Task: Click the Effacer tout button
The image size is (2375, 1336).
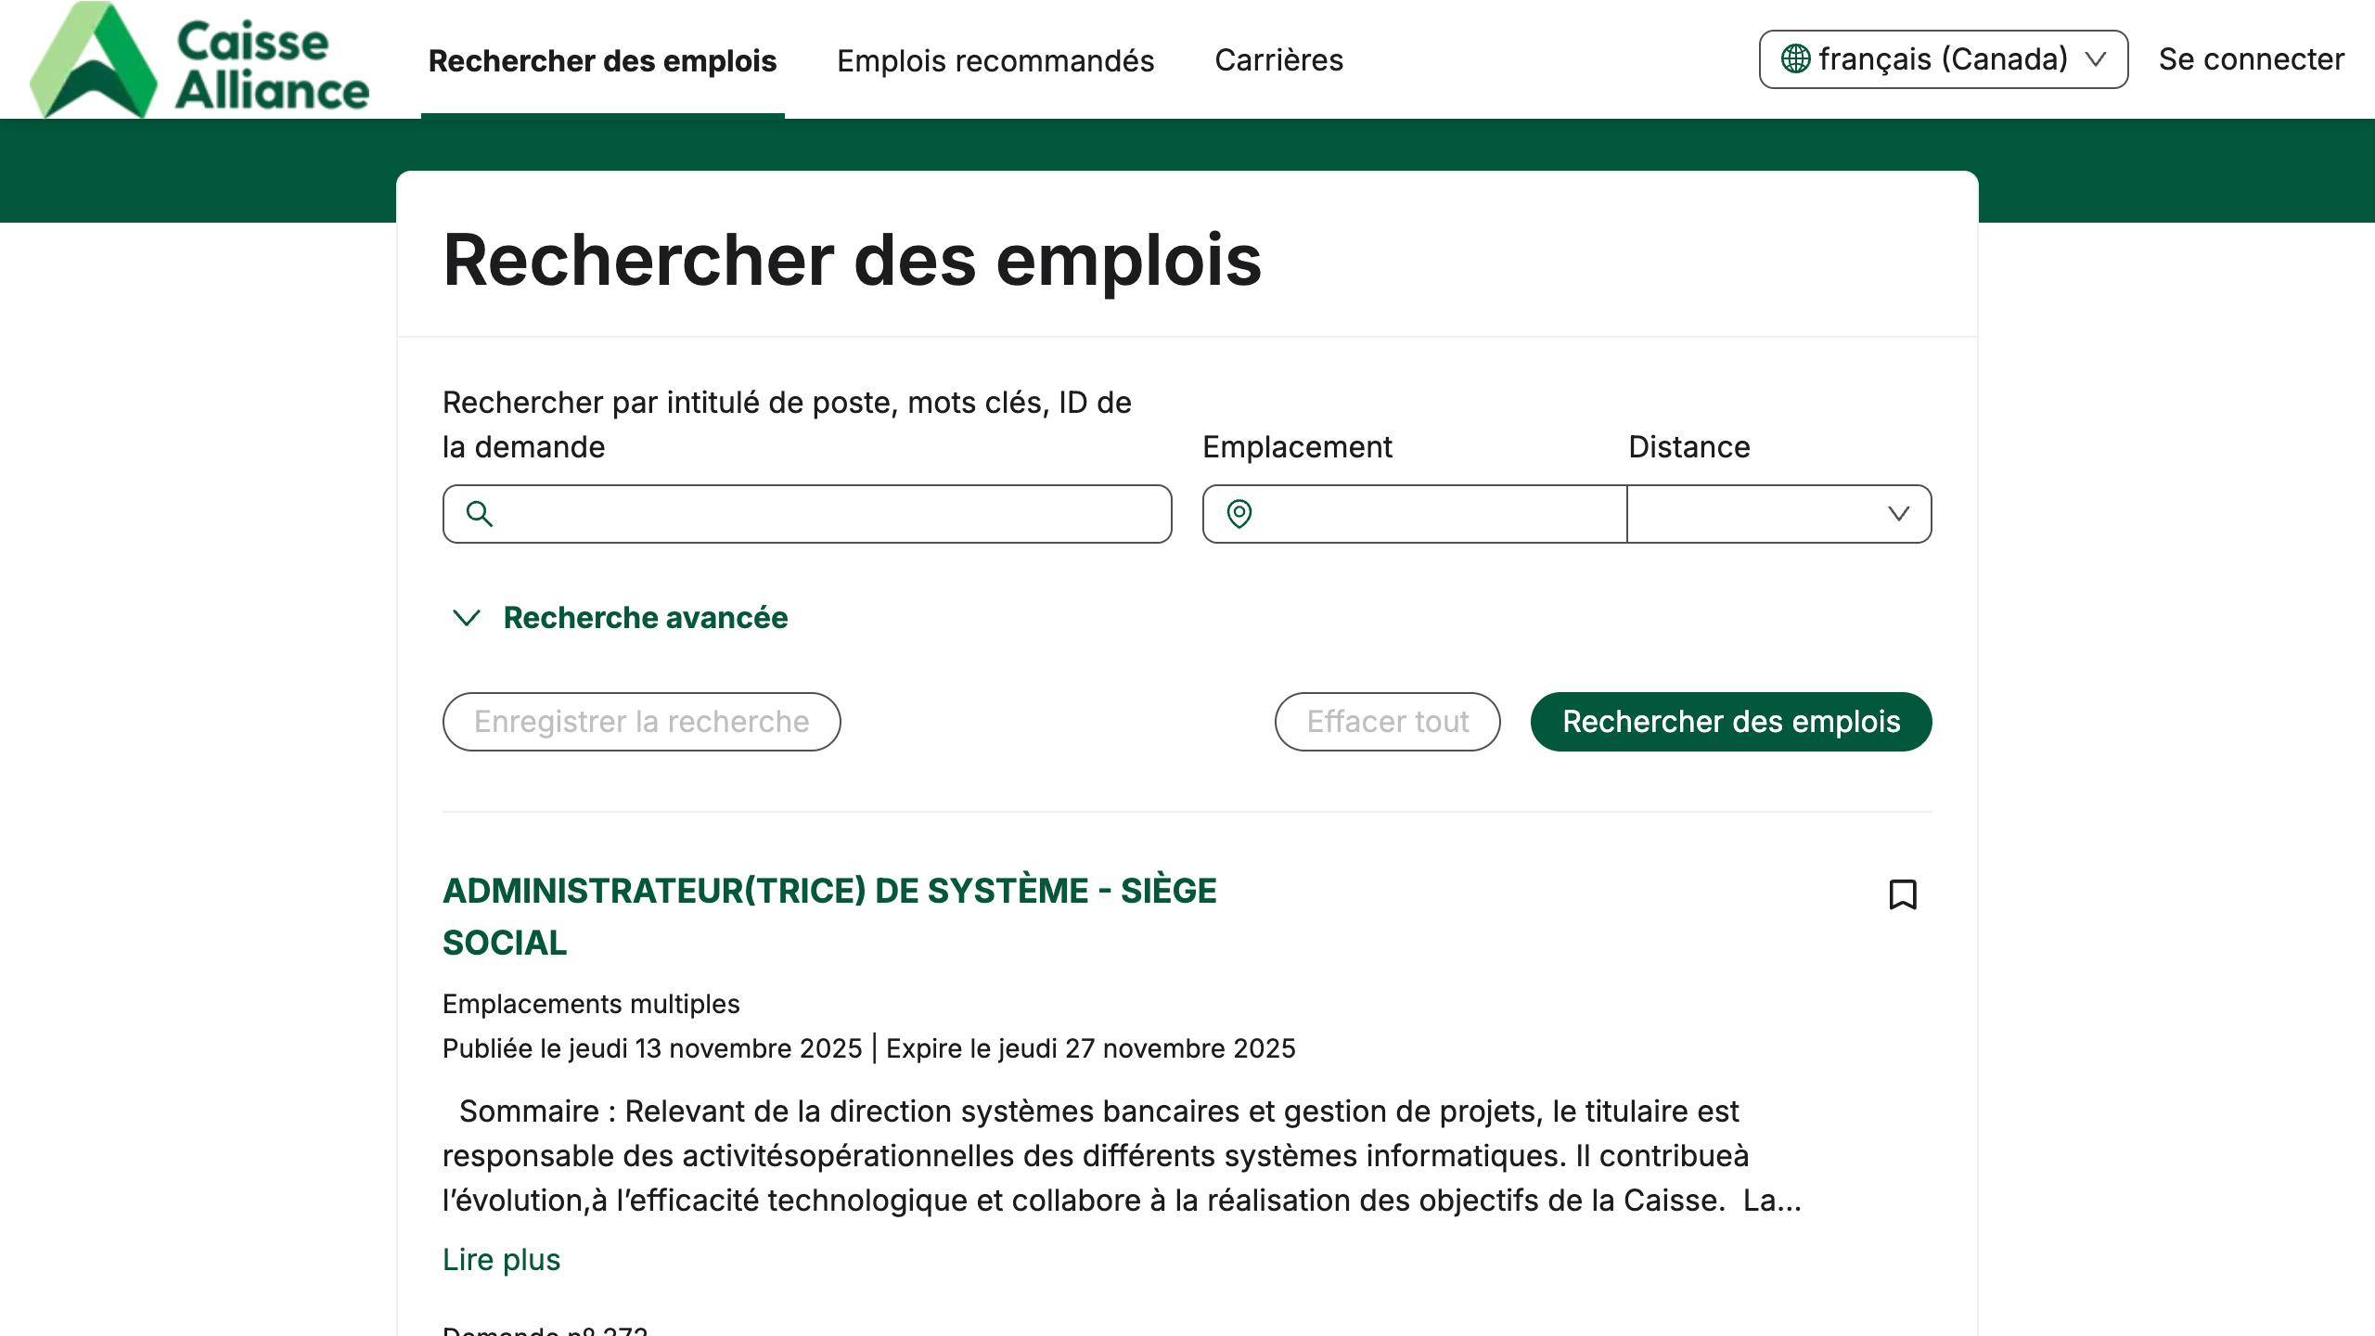Action: 1387,721
